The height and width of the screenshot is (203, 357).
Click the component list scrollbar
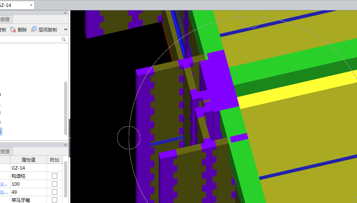66,108
